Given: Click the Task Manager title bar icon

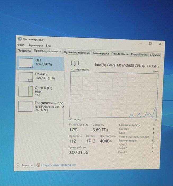Looking at the screenshot, I should 20,39.
